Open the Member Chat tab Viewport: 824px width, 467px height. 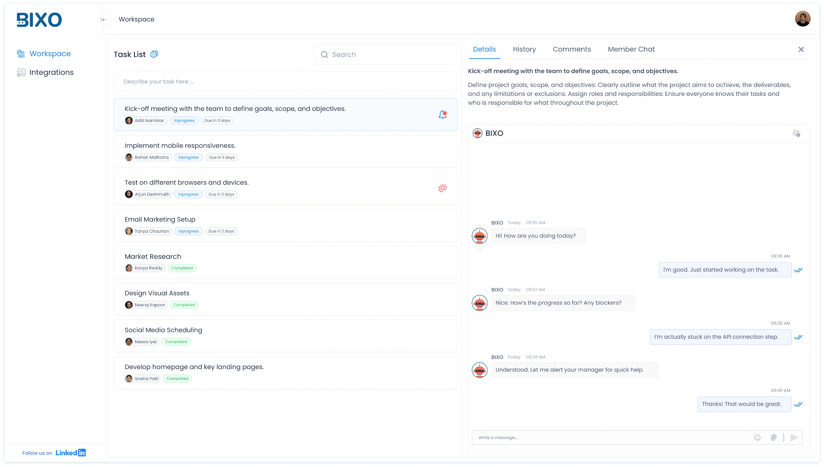[x=631, y=49]
